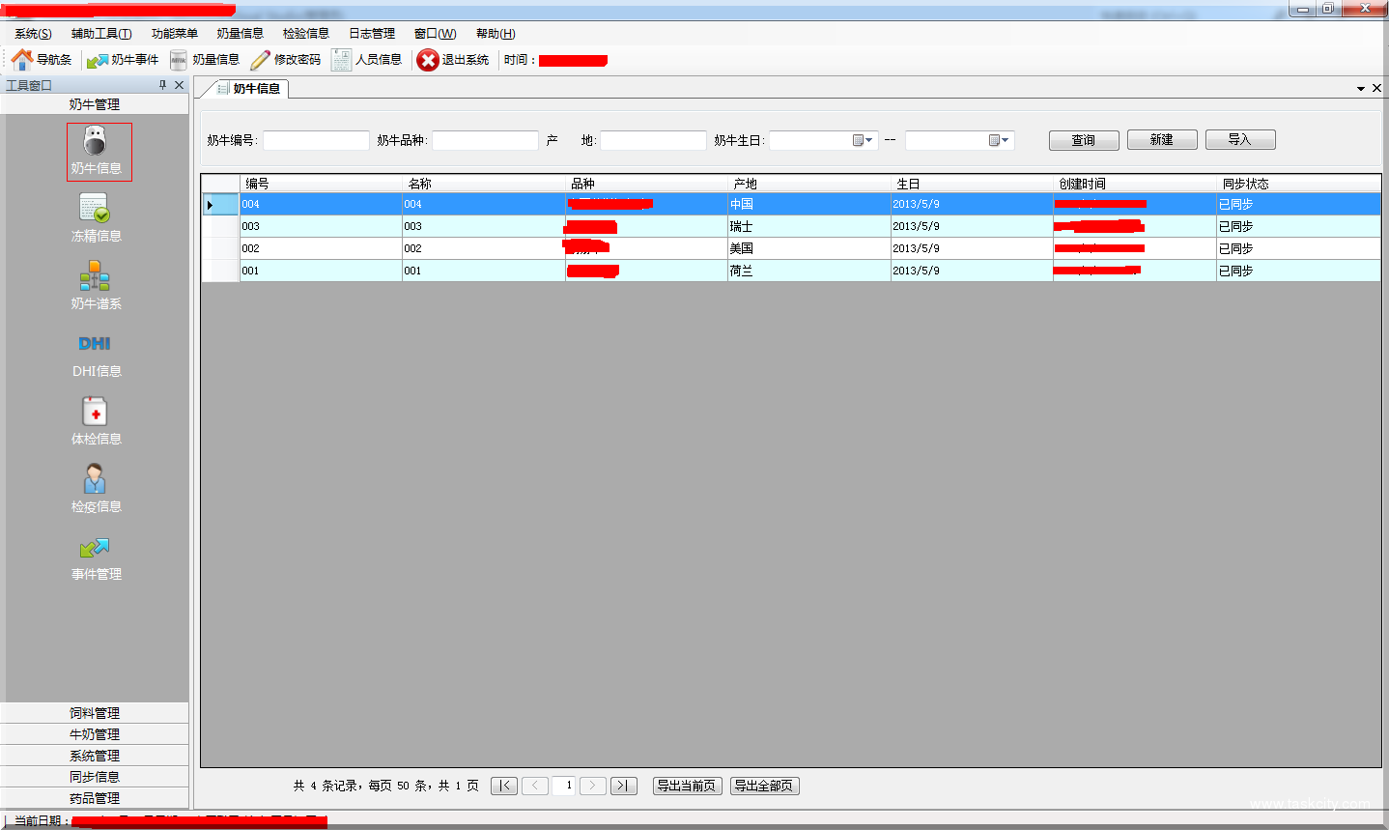Go to next page of records
Viewport: 1389px width, 830px height.
593,786
